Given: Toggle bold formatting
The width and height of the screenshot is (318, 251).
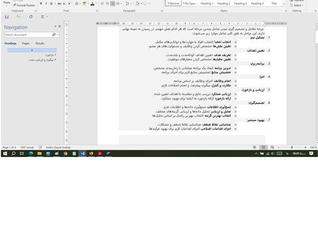Looking at the screenshot, I should click(x=41, y=4).
